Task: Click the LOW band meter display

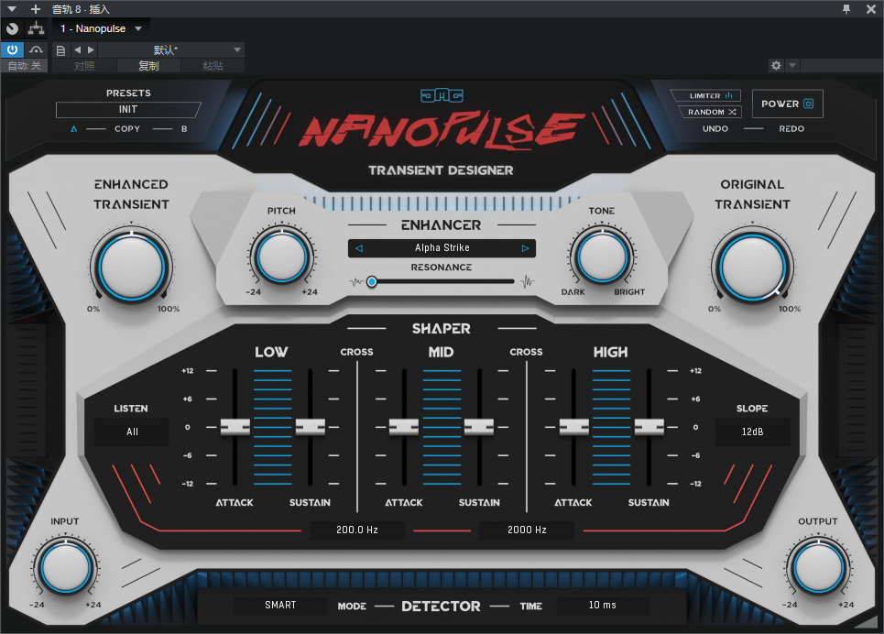Action: (x=272, y=427)
